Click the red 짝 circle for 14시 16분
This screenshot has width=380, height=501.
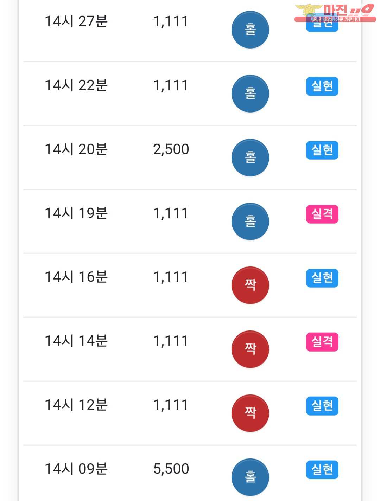coord(250,285)
